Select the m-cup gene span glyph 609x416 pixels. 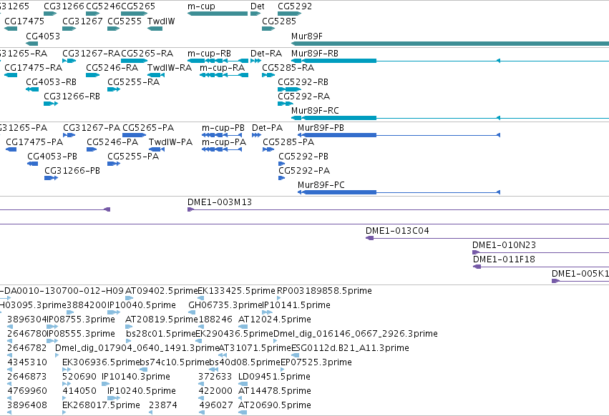click(x=218, y=14)
